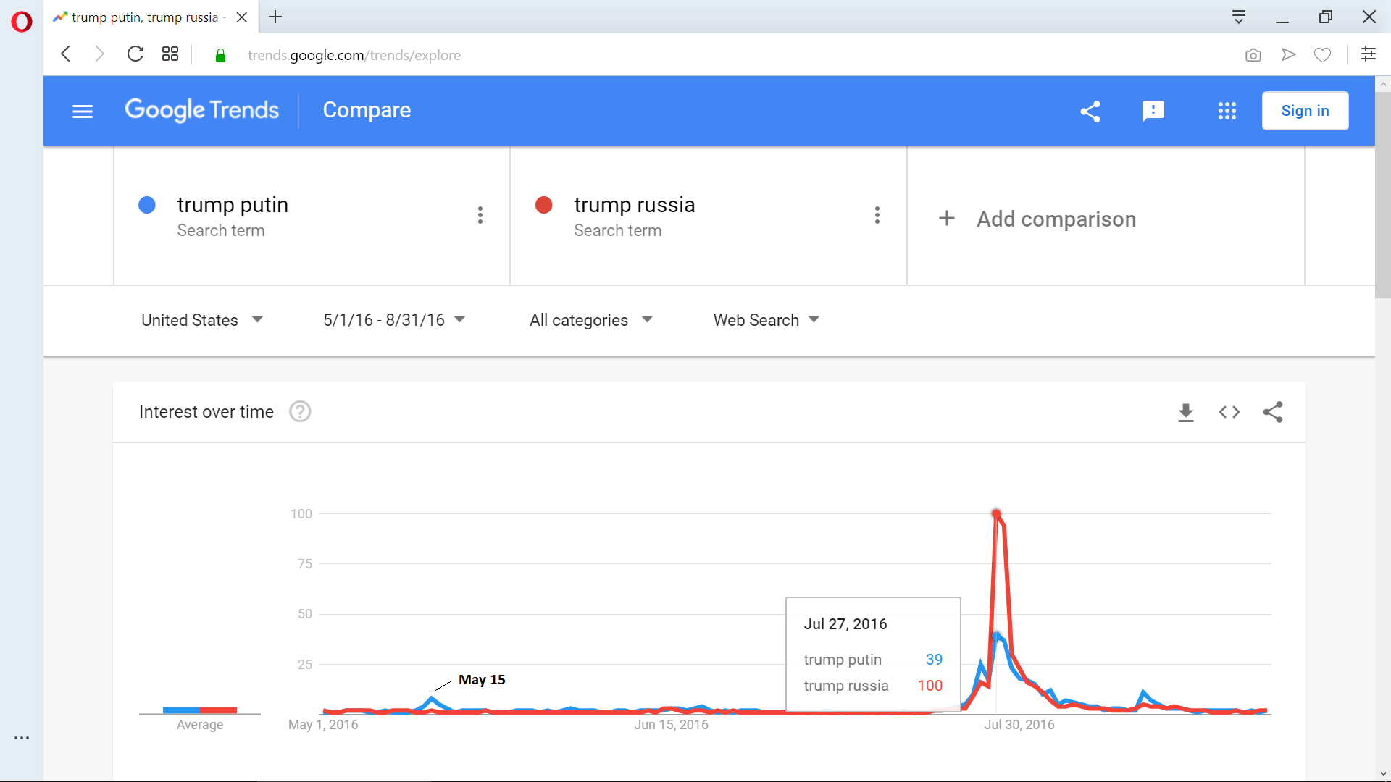
Task: Click the Sign in button
Action: coord(1305,111)
